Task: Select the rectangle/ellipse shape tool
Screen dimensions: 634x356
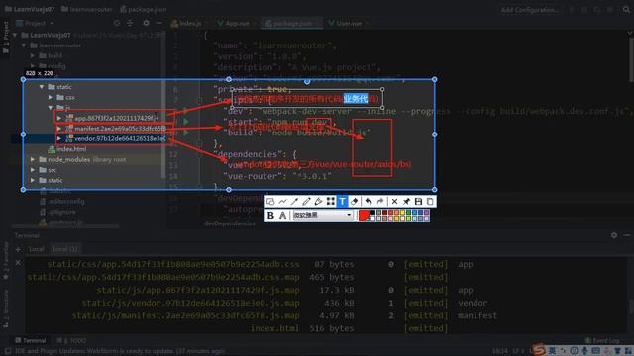Action: [x=270, y=202]
